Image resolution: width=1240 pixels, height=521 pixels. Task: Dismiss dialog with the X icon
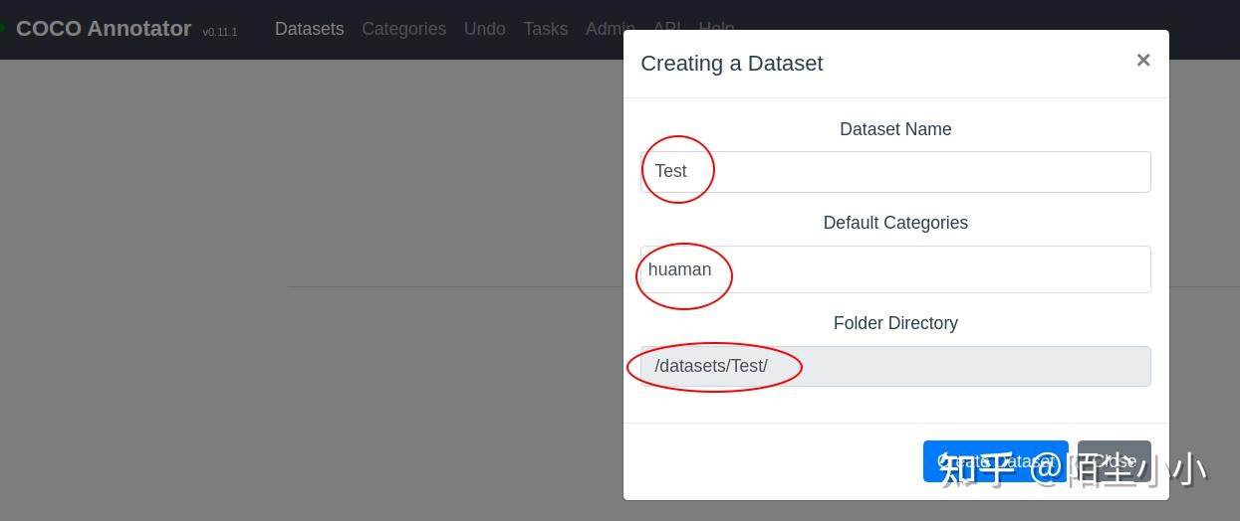[1142, 61]
